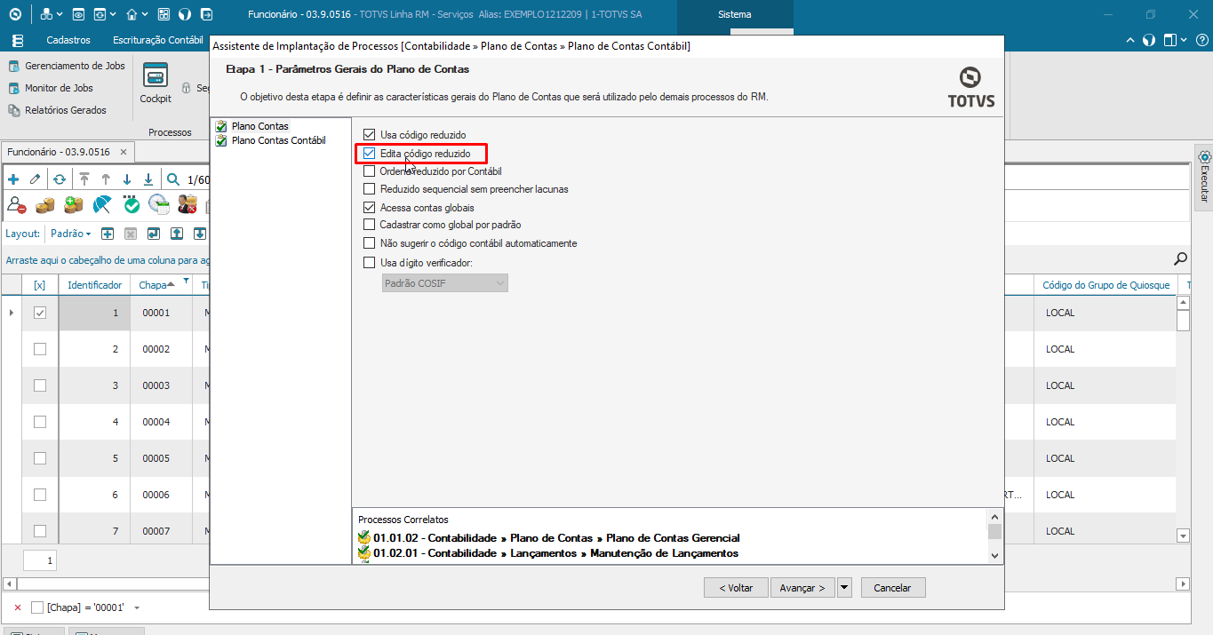Enable Reduzido sequencial sem preencher lacunas

coord(370,189)
